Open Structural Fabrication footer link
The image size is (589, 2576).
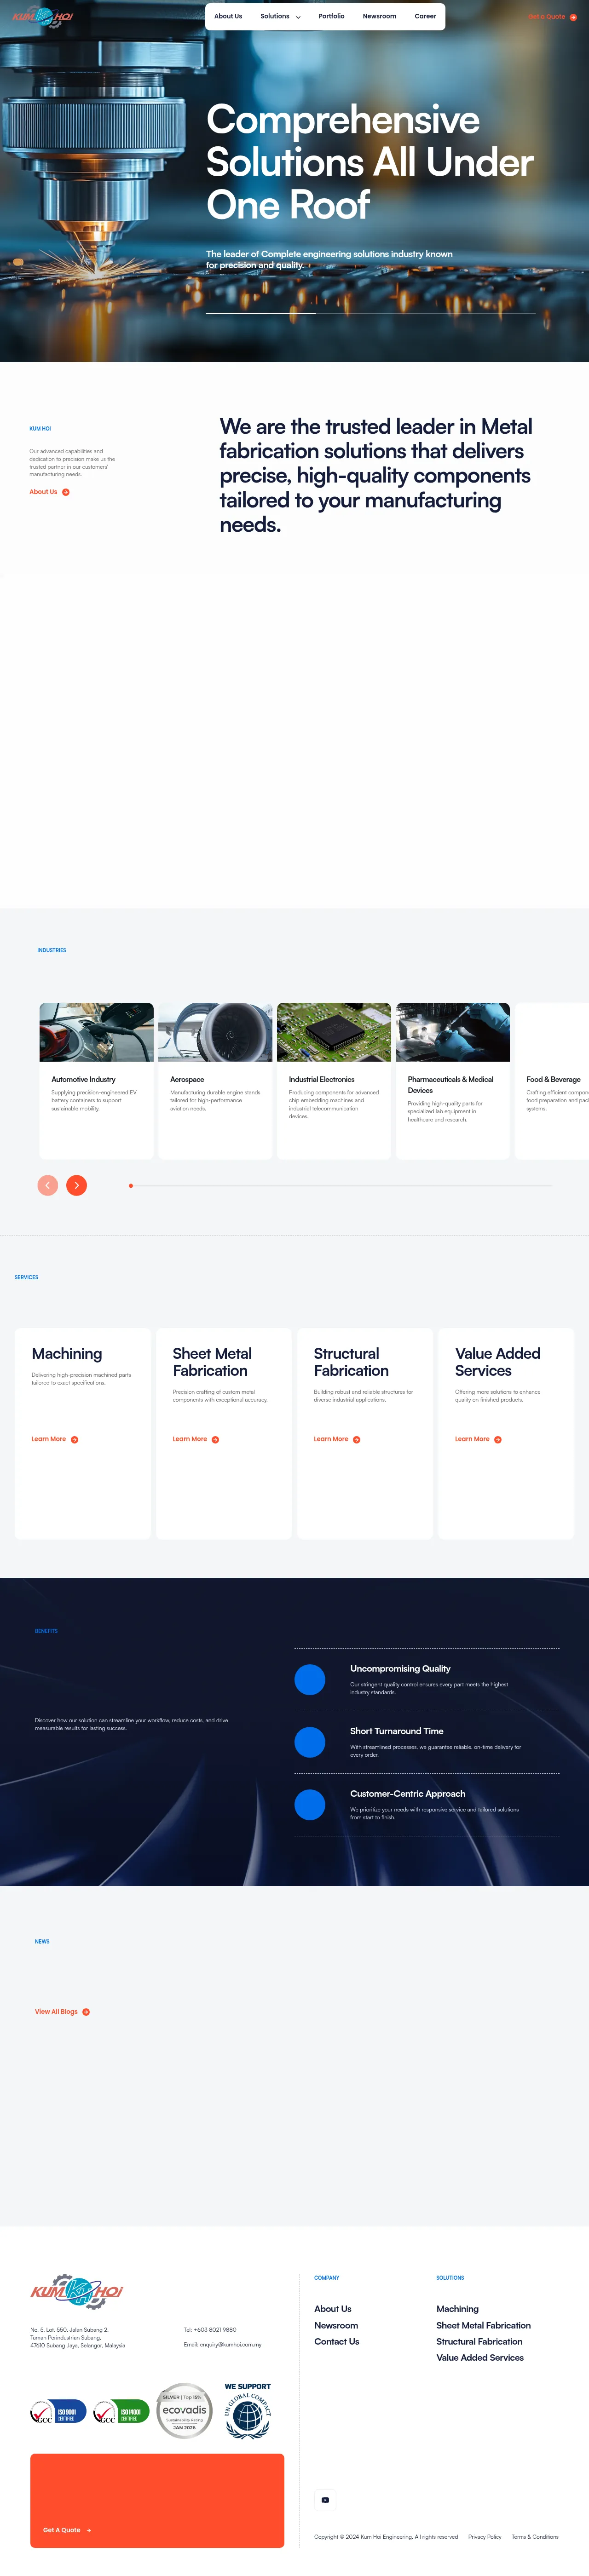[x=479, y=2341]
